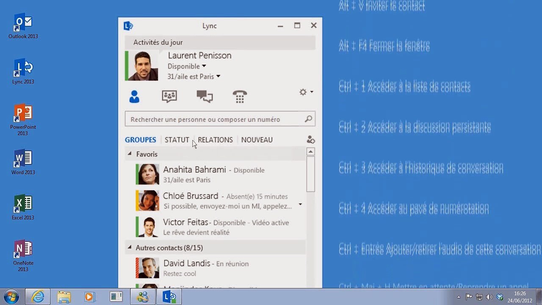Image resolution: width=542 pixels, height=305 pixels.
Task: Maximize the Lync window
Action: [x=297, y=26]
